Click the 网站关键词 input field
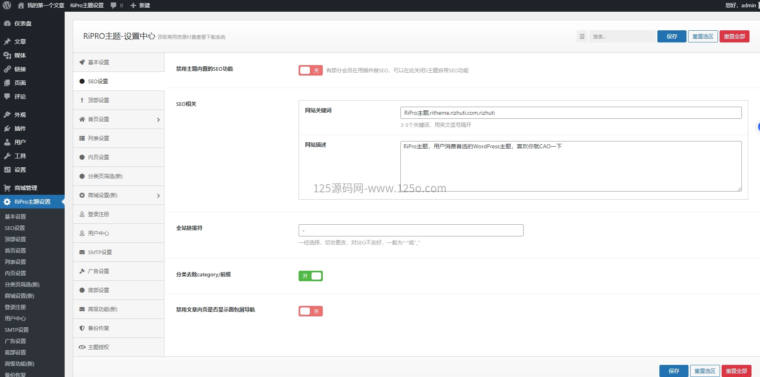Viewport: 760px width, 377px height. click(x=571, y=113)
